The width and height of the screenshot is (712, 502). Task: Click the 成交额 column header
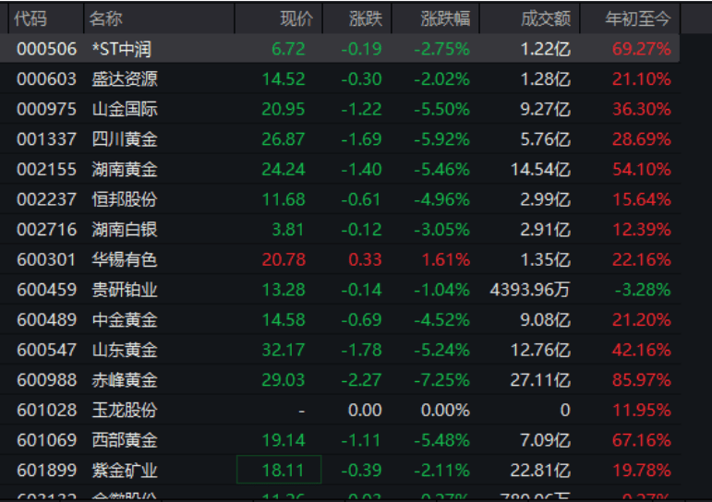click(x=545, y=18)
